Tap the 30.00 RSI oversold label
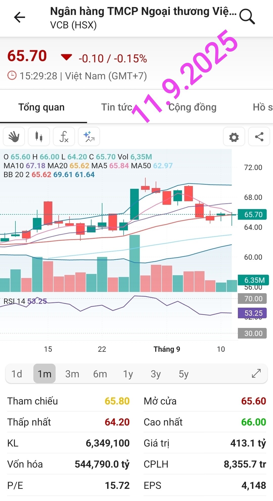 (x=252, y=333)
